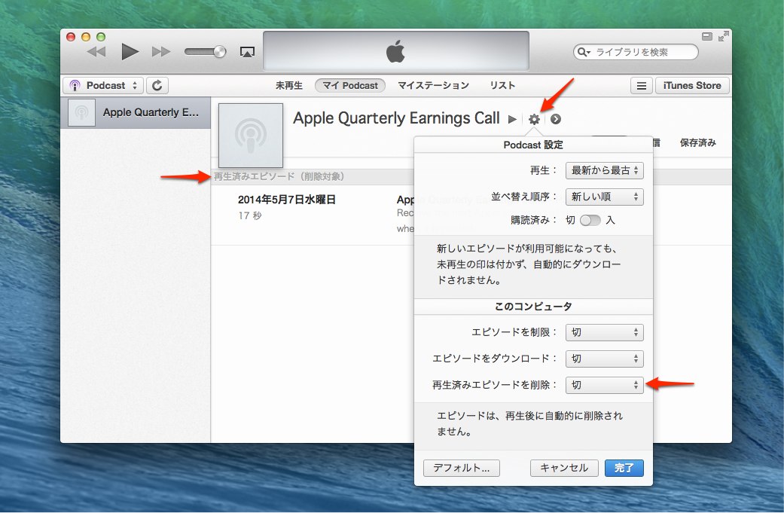Toggle the 購読済み switch
This screenshot has width=784, height=513.
coord(590,220)
